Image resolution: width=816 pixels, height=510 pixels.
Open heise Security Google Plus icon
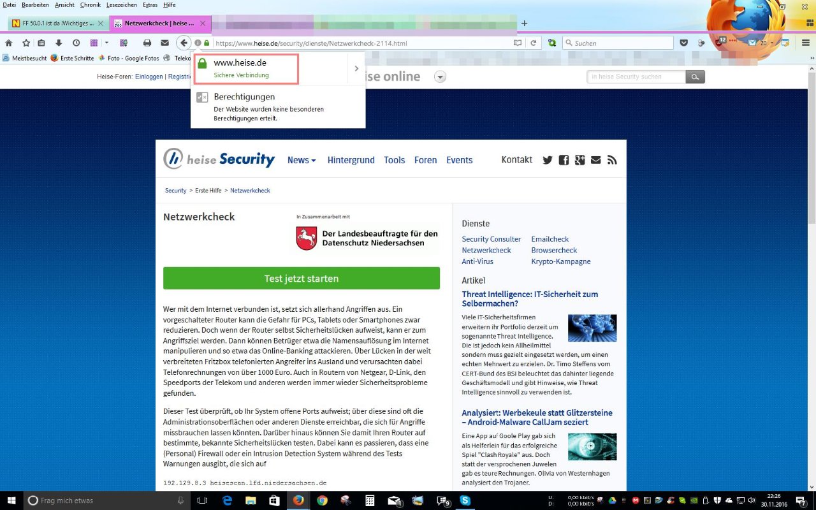[579, 160]
